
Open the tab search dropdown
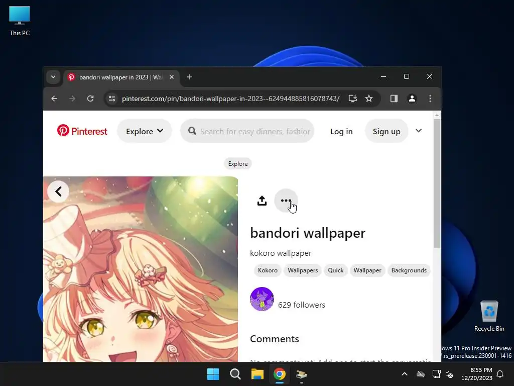[53, 77]
